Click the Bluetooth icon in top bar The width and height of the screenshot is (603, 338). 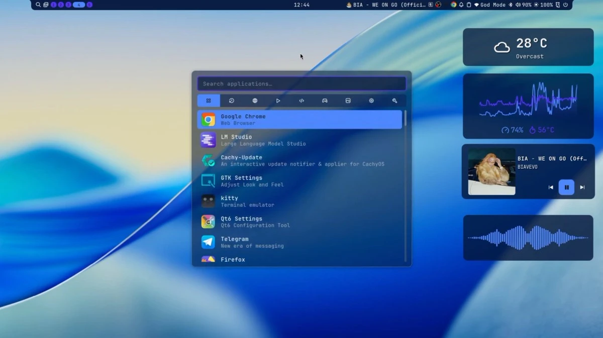(511, 5)
